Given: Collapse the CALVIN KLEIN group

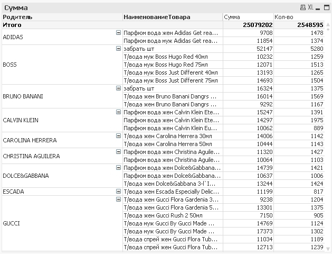Looking at the screenshot, I should click(118, 112).
